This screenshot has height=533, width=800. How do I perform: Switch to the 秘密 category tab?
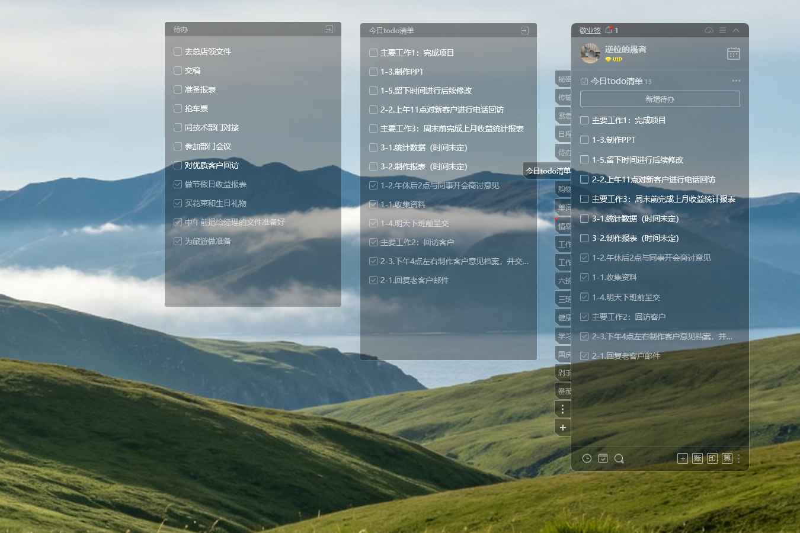[564, 79]
